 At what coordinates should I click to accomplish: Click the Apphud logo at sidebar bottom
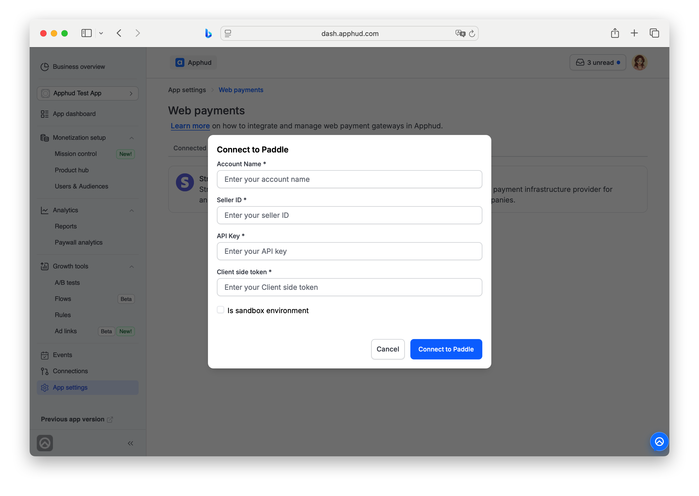[45, 443]
